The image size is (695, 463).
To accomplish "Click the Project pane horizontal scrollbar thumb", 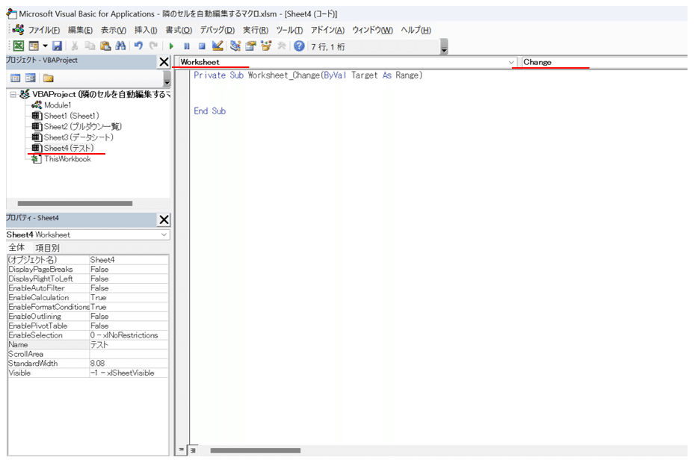I will point(75,203).
